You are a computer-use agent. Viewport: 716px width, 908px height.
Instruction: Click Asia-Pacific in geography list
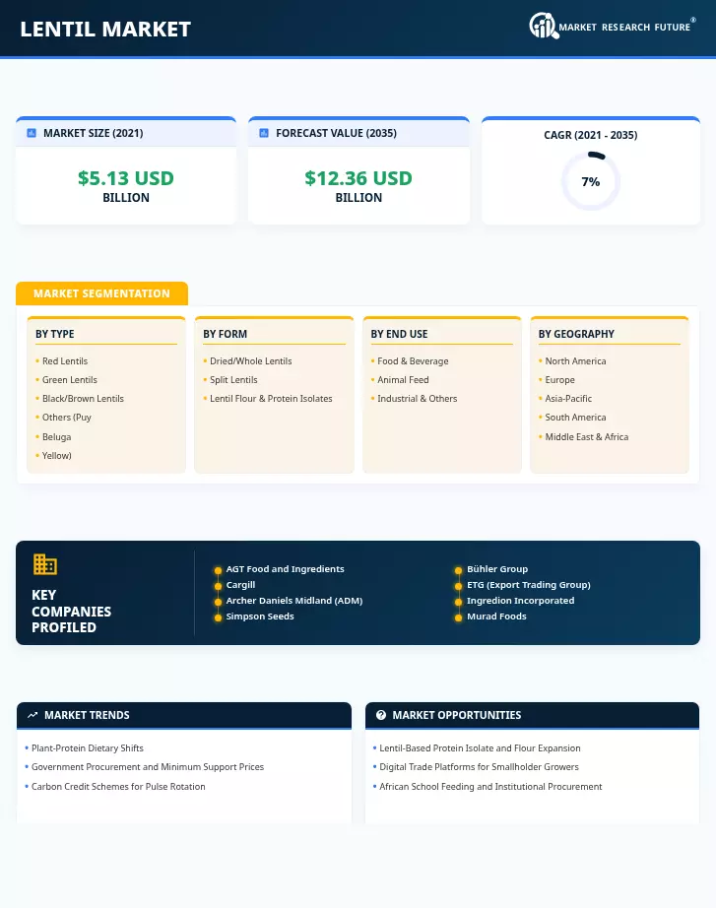[568, 399]
